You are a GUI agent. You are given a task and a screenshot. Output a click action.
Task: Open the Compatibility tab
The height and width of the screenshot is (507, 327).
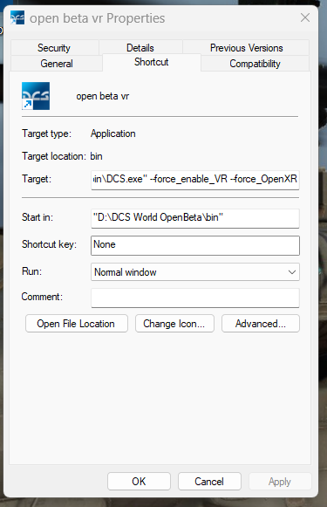coord(255,64)
